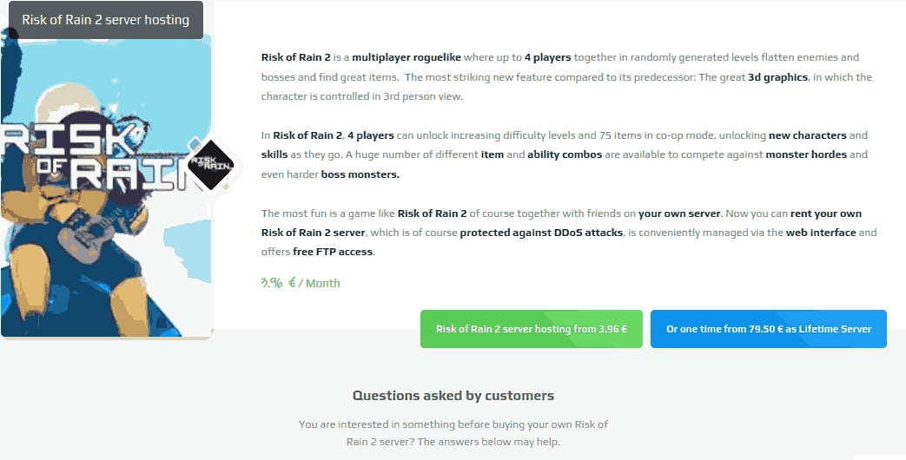Image resolution: width=906 pixels, height=460 pixels.
Task: Click the "Risk of Rain 2 server hosting" label
Action: 105,20
